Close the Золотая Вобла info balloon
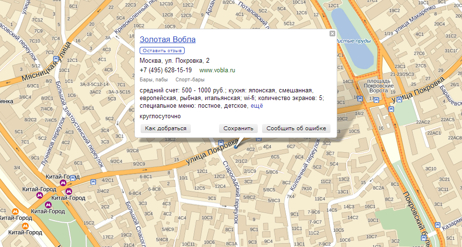 pos(332,34)
